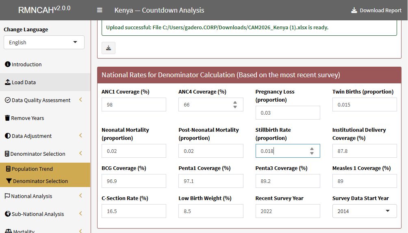Image resolution: width=408 pixels, height=233 pixels.
Task: Decrease ANC4 Coverage using down arrow
Action: coord(235,107)
